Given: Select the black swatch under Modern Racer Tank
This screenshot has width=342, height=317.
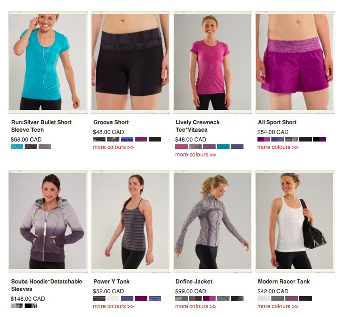Looking at the screenshot, I should coord(306,298).
